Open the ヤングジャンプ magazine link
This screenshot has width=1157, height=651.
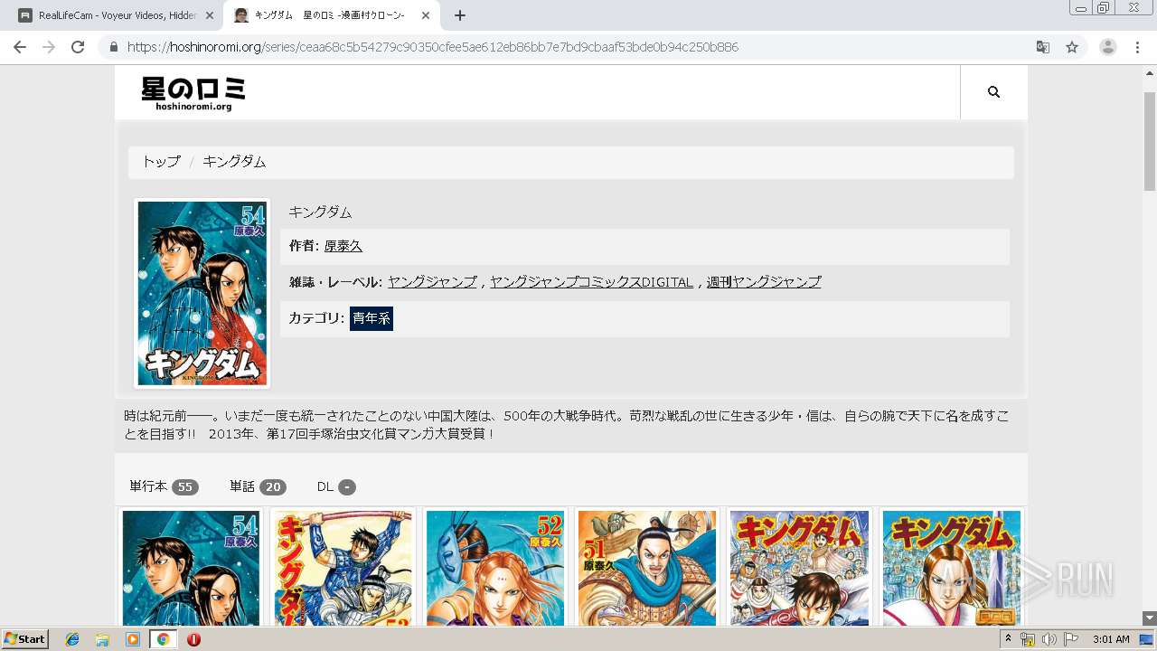(x=432, y=282)
